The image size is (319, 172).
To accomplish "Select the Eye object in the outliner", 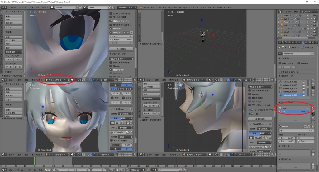I will [285, 19].
